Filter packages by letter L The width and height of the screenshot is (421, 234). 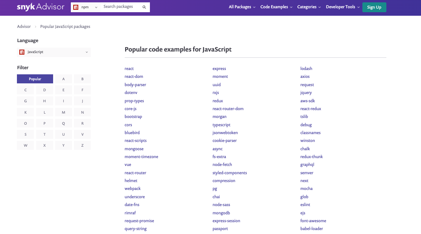pos(44,112)
